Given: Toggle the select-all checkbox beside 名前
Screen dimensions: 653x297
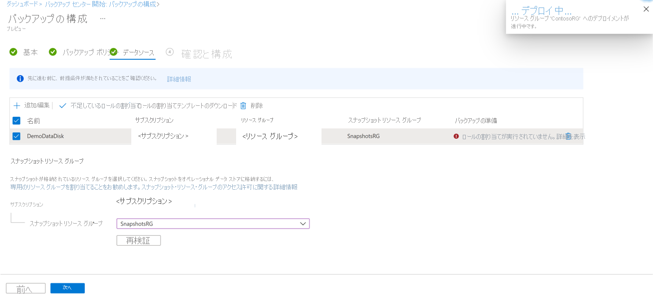Looking at the screenshot, I should tap(16, 120).
